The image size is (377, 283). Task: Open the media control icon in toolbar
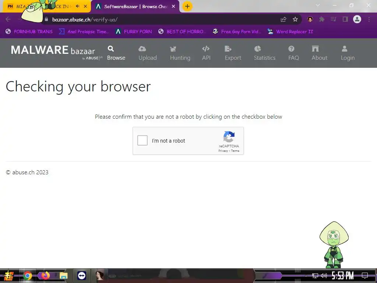[x=333, y=19]
